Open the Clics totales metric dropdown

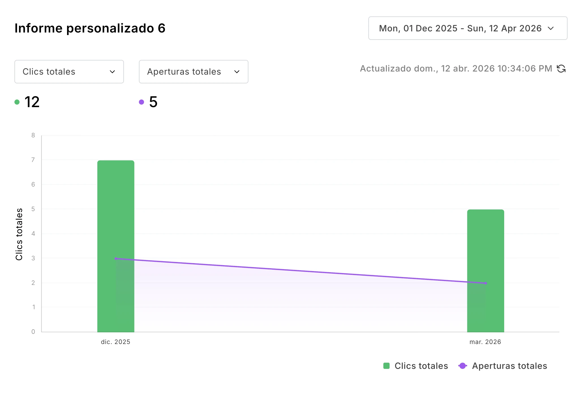coord(69,72)
